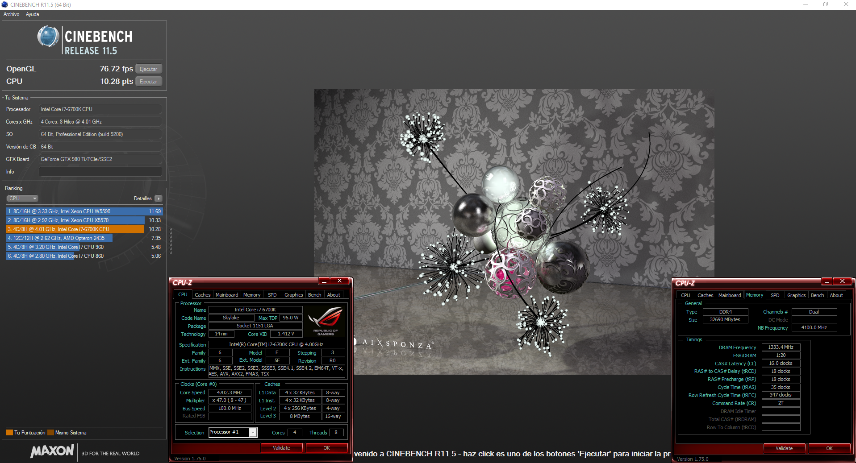Click the DRAM Frequency value 1333.4 MHz
This screenshot has height=463, width=856.
pyautogui.click(x=781, y=347)
